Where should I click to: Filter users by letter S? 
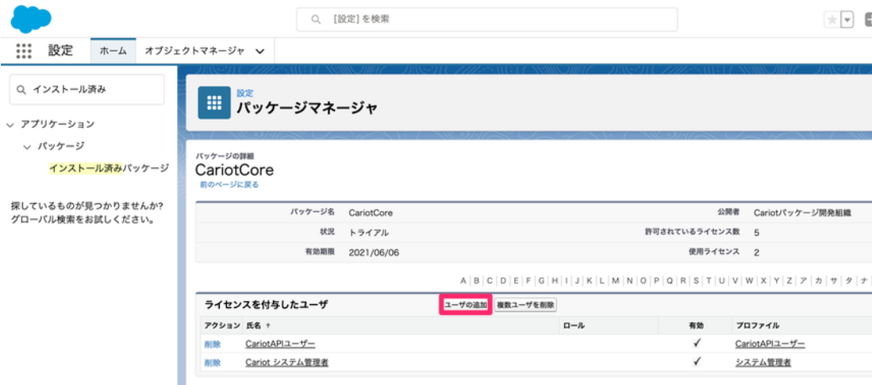point(697,280)
